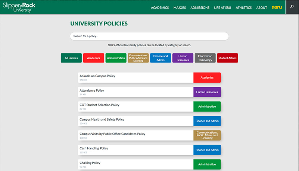Open the Majors navigation item
The height and width of the screenshot is (171, 299).
[x=180, y=7]
